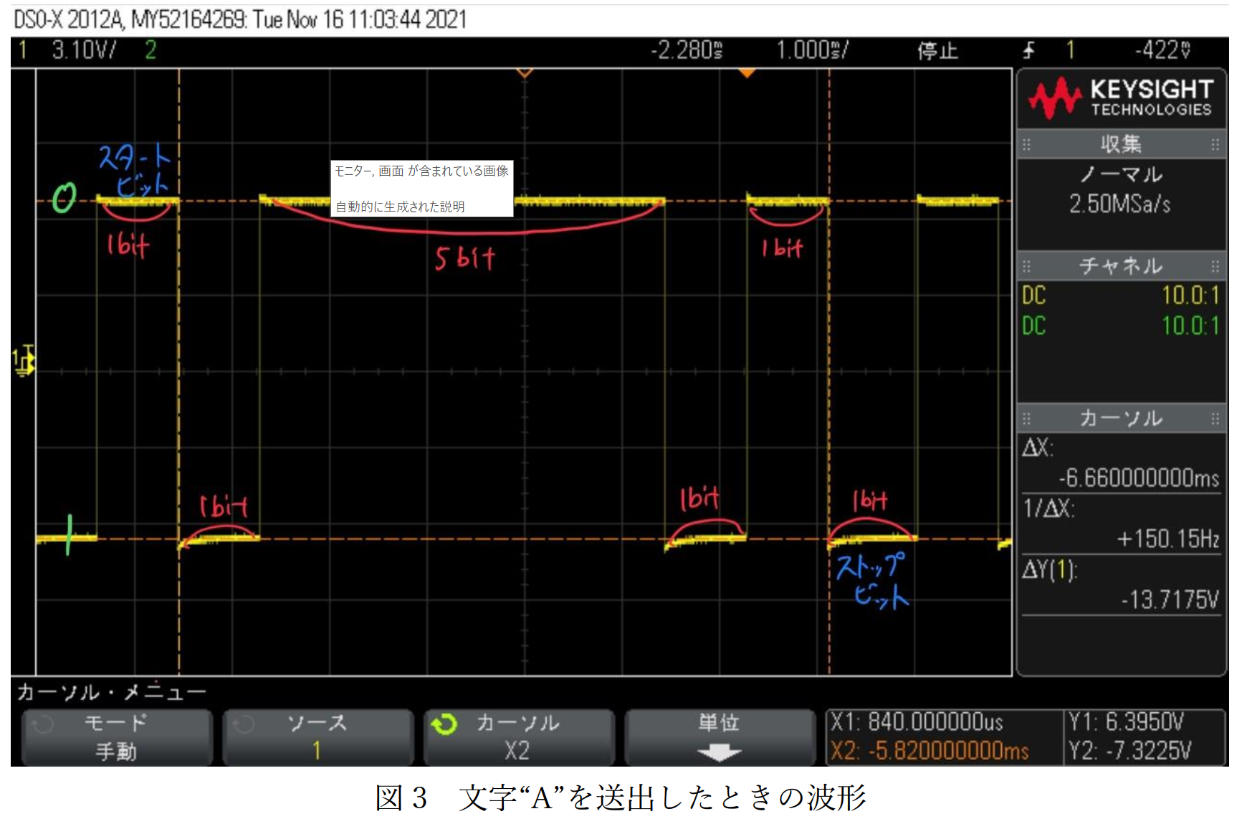
Task: Select the channel 1 ground level marker
Action: (x=24, y=361)
